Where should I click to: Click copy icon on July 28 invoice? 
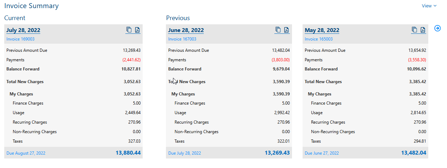(x=129, y=30)
